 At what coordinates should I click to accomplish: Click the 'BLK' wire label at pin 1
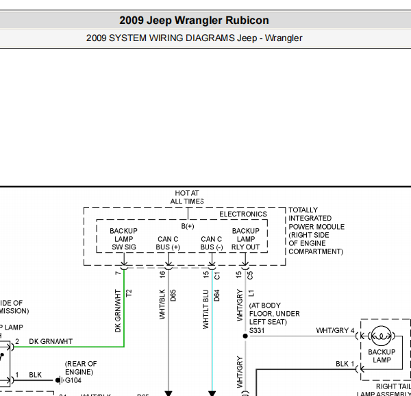(x=35, y=375)
